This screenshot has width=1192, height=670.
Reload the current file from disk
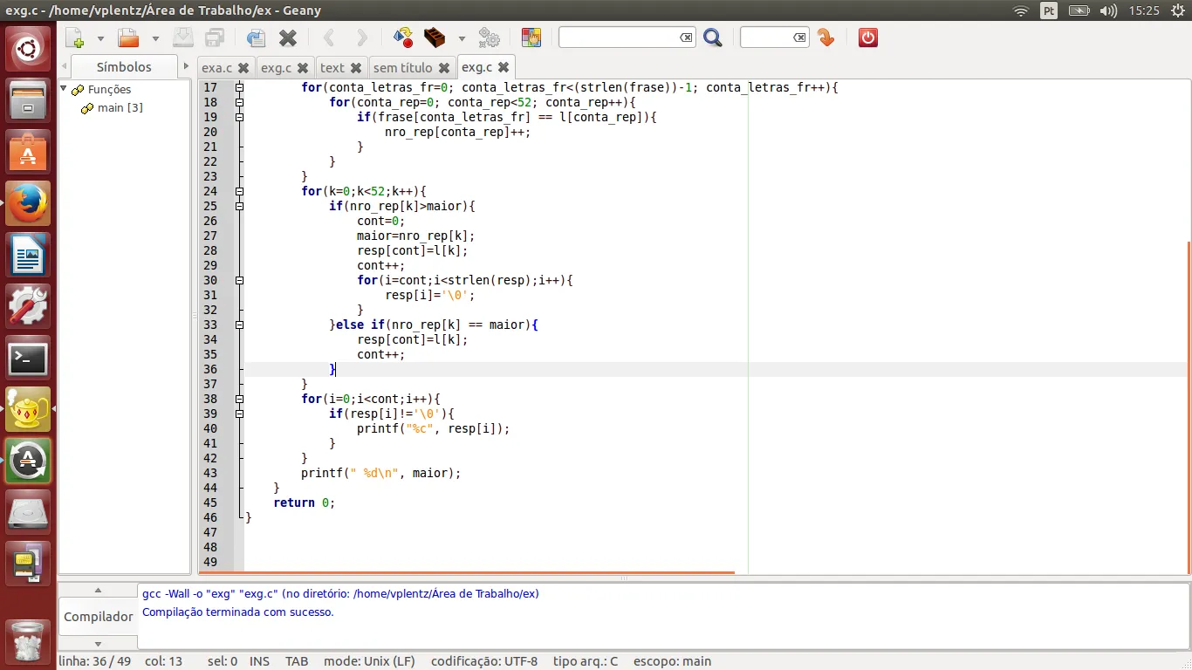256,38
